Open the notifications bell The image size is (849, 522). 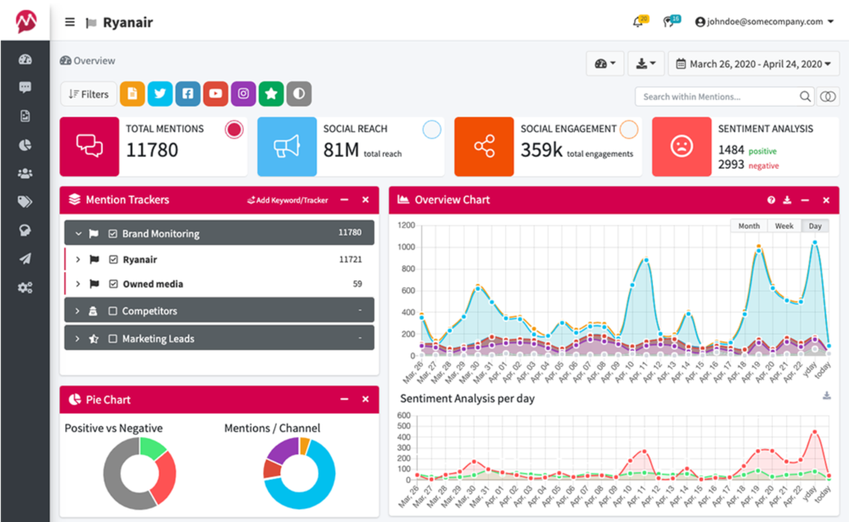(x=639, y=21)
